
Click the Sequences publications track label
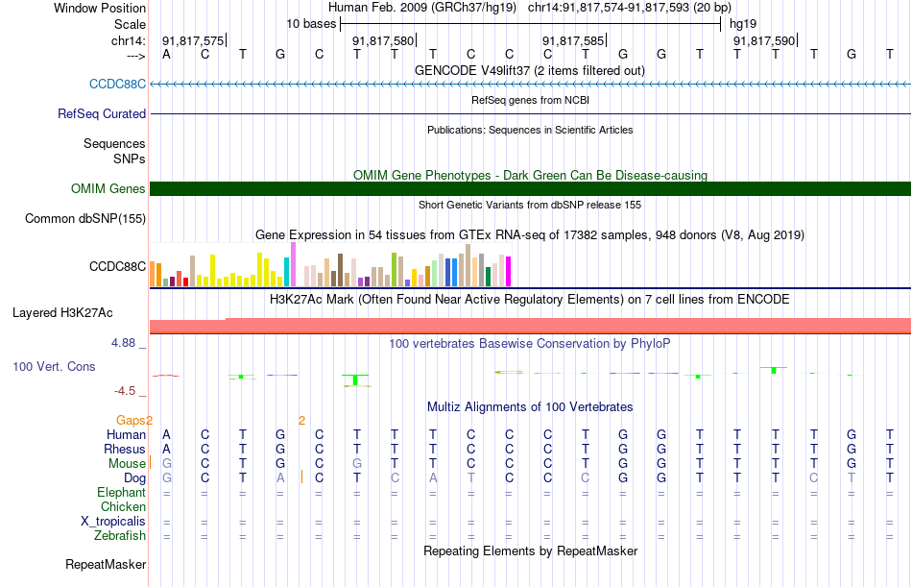pos(114,143)
